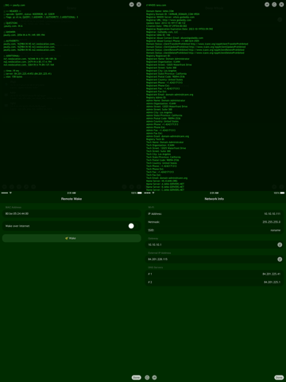
Task: Tap the Wake button in Remote Wake
Action: click(71, 238)
